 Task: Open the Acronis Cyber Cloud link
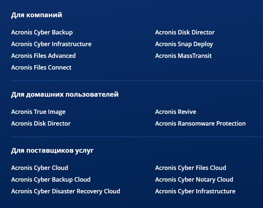pos(40,168)
